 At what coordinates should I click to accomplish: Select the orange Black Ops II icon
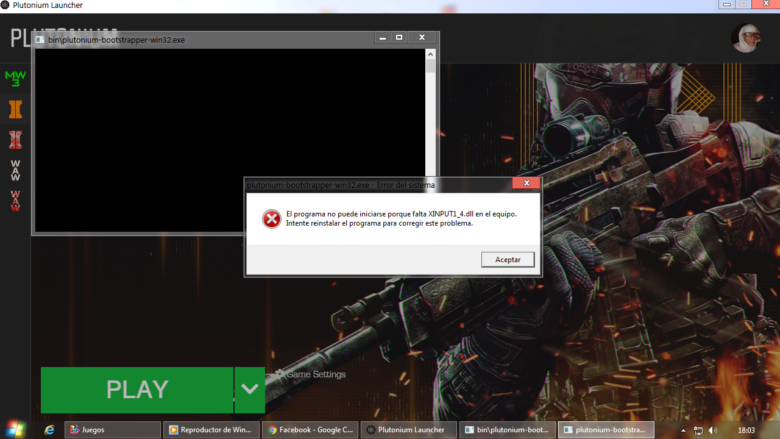(x=15, y=110)
